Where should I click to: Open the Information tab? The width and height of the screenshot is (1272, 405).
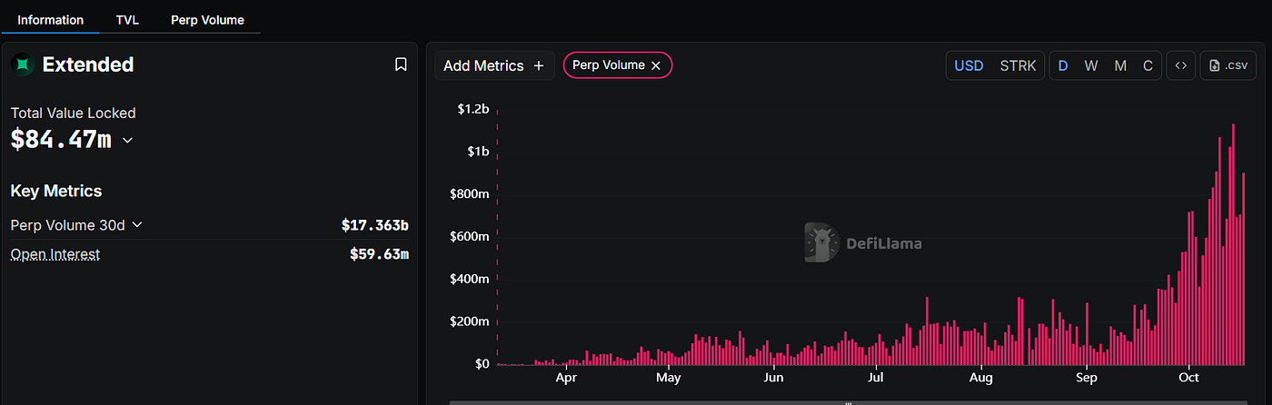[51, 19]
